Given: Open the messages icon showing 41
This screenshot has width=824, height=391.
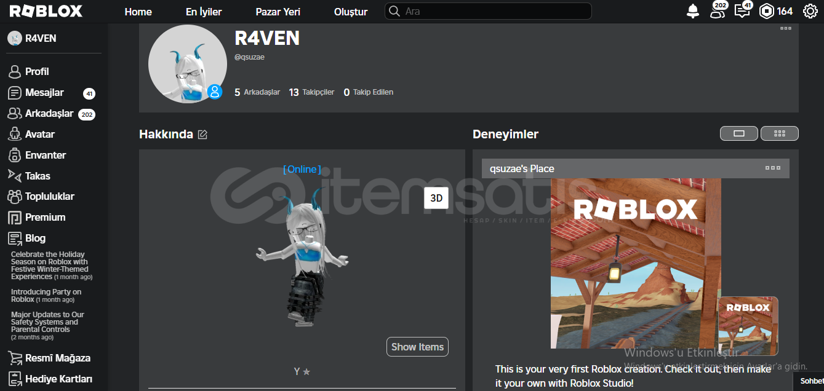Looking at the screenshot, I should point(743,10).
